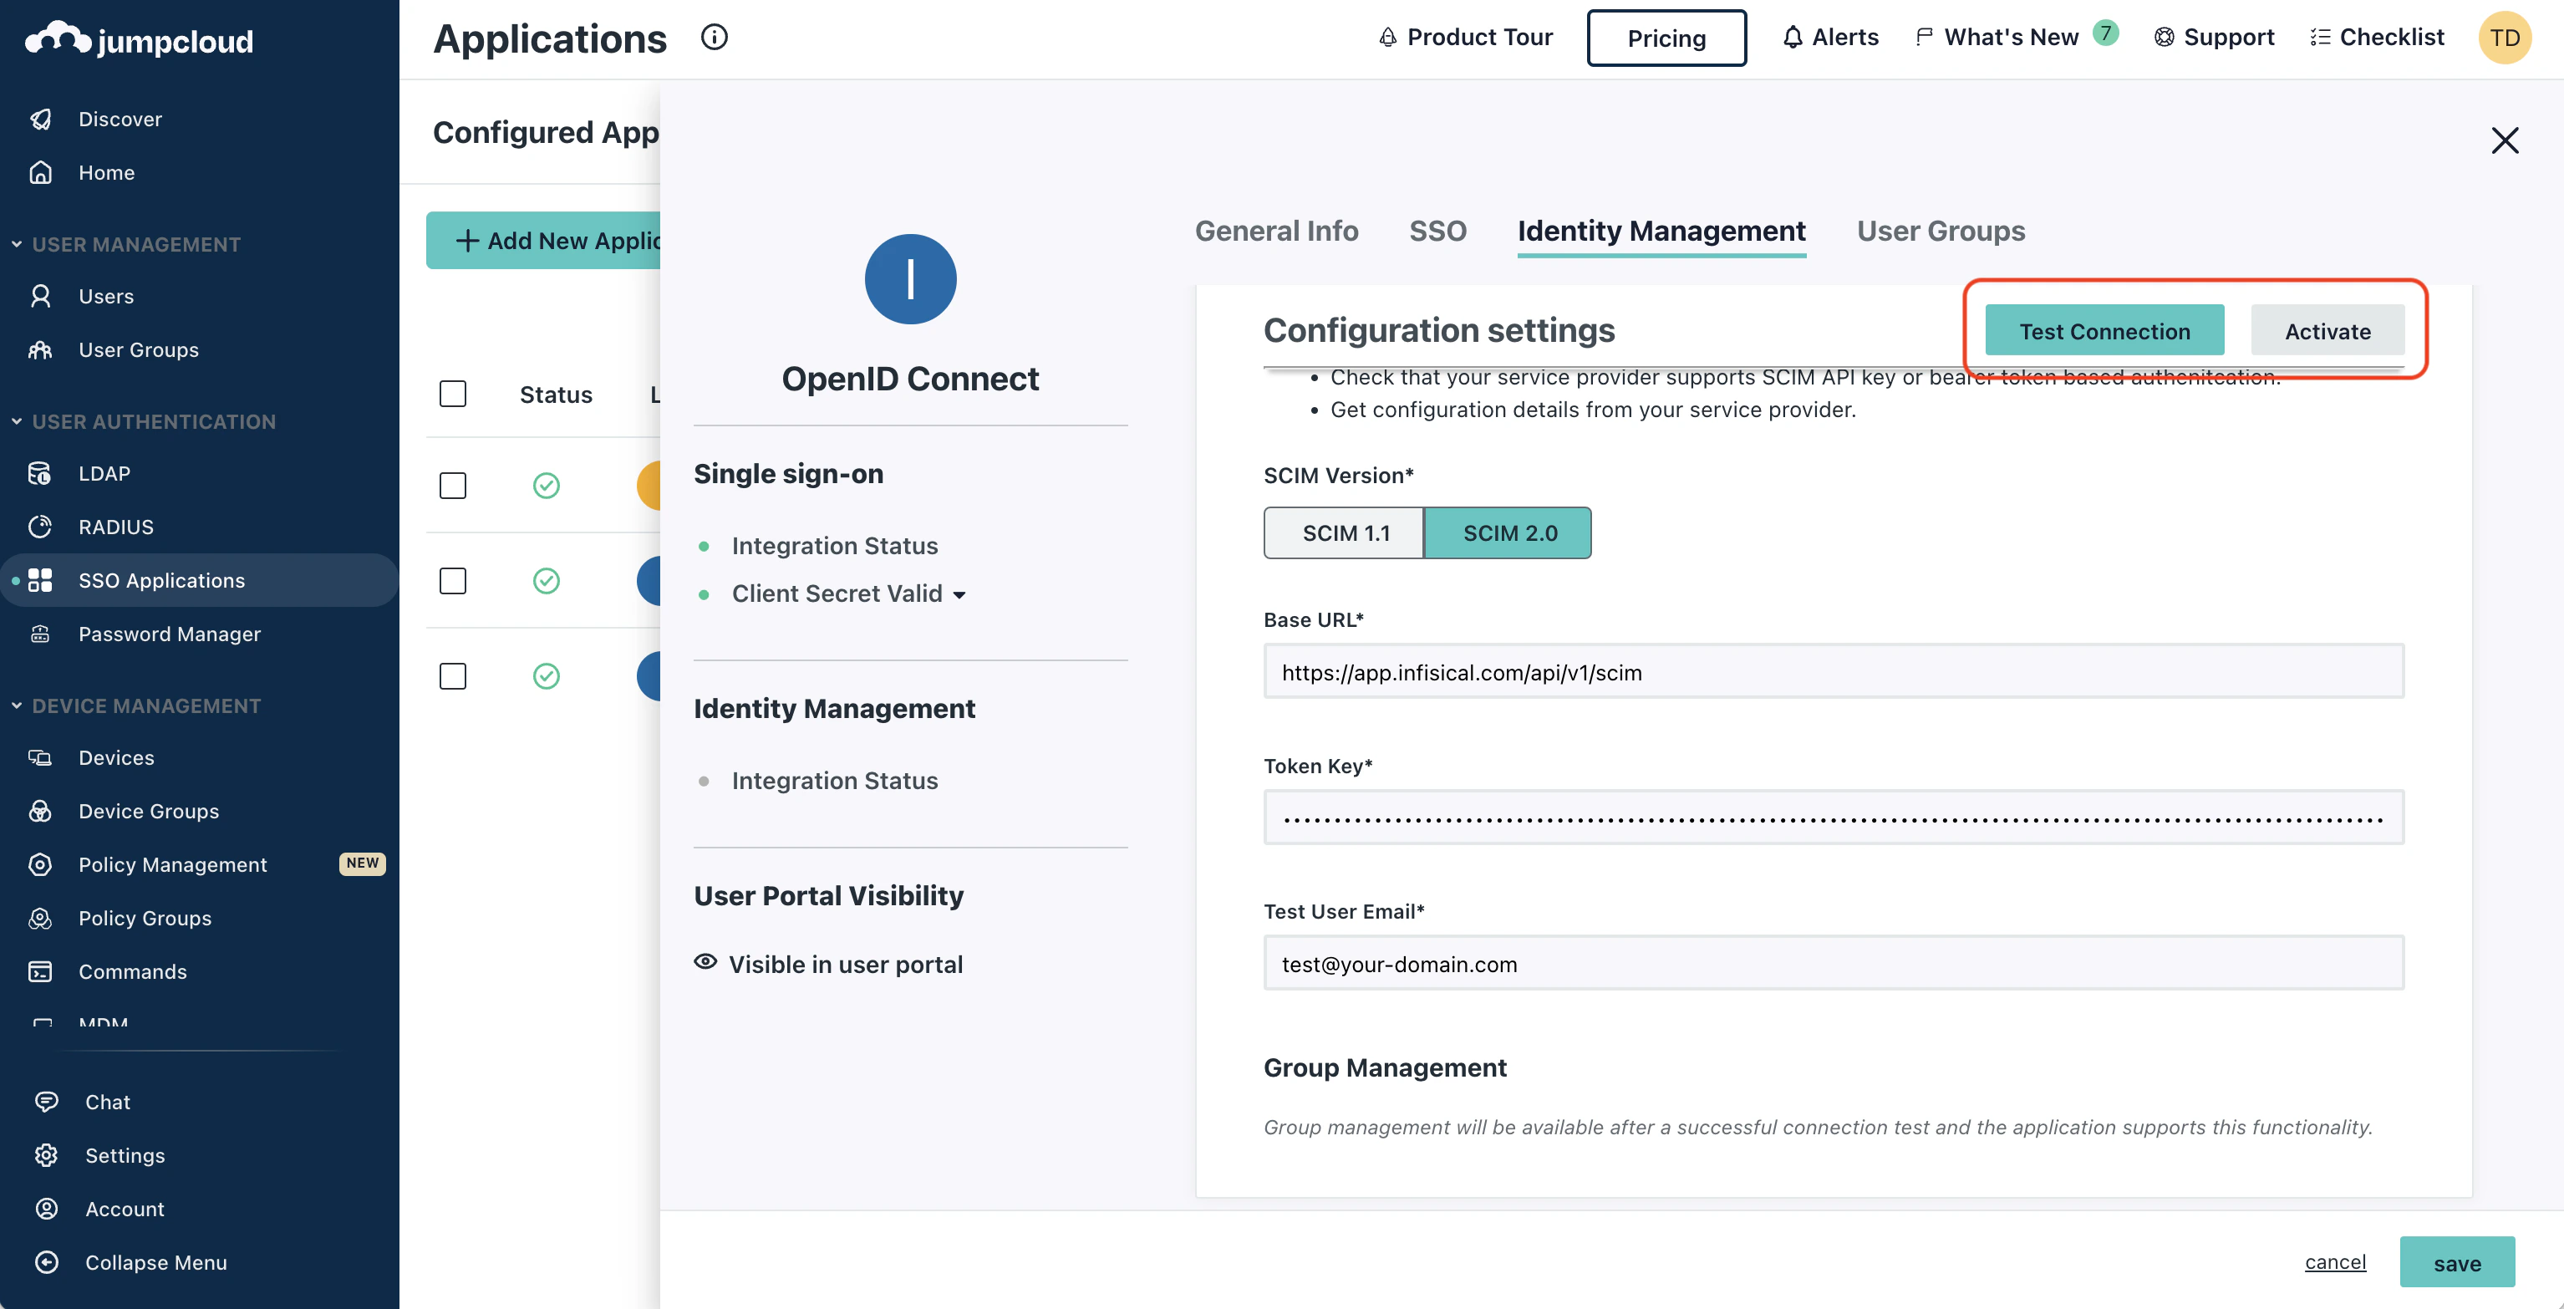Viewport: 2564px width, 1309px height.
Task: Click into the Token Key field
Action: 1834,817
